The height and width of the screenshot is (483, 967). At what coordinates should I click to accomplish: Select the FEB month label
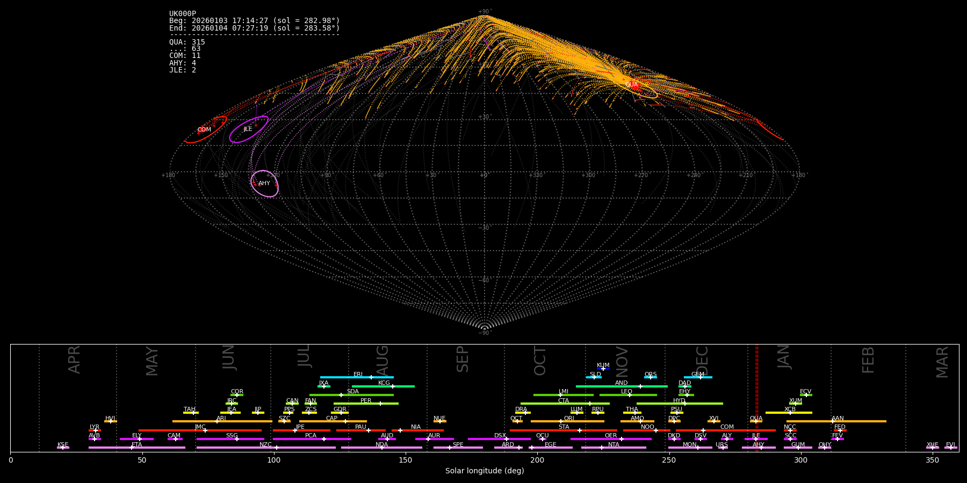[868, 360]
